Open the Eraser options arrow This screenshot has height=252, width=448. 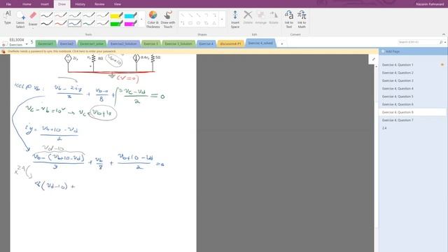tap(33, 28)
